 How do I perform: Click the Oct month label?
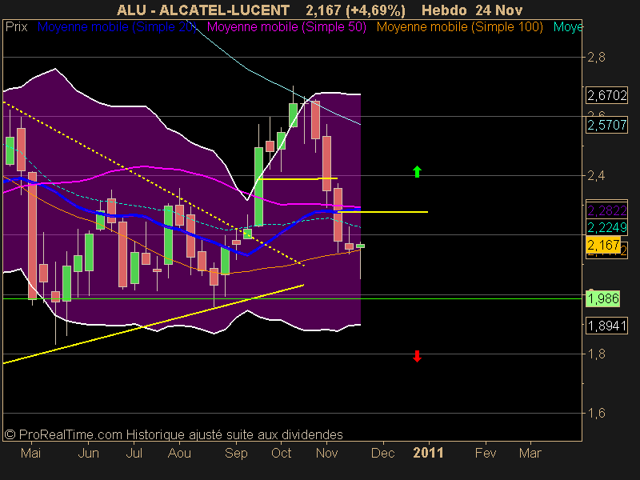(x=282, y=453)
